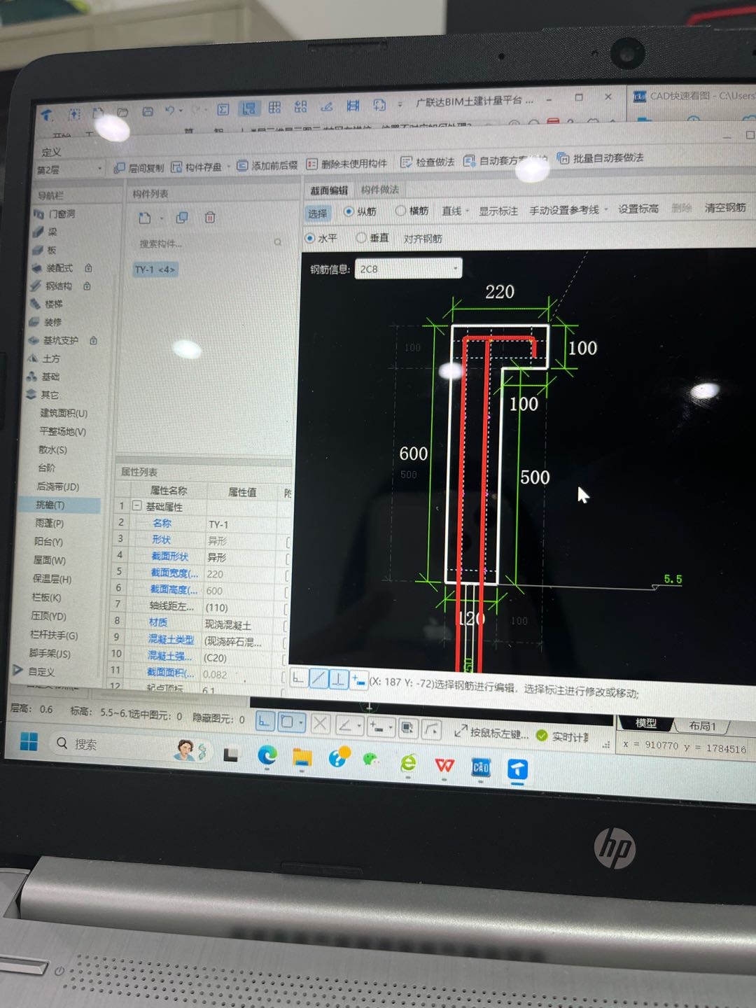
Task: Open the 手动设置参考线 dropdown arrow
Action: pos(605,209)
